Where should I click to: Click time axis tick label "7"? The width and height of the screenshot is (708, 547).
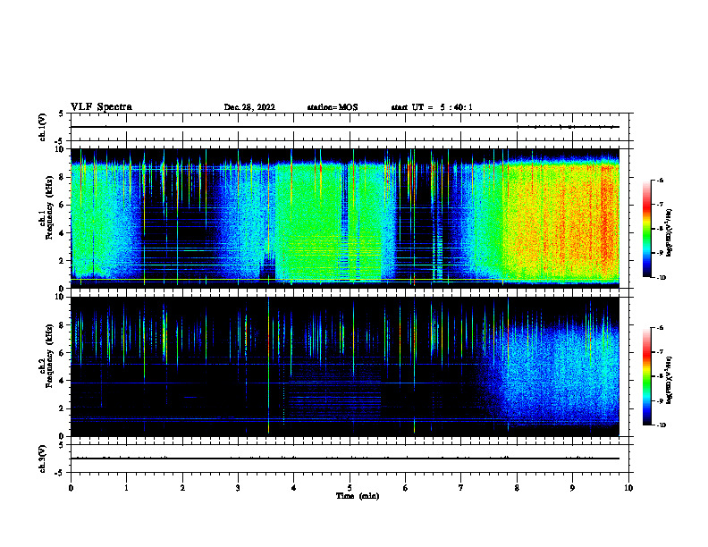[x=461, y=488]
